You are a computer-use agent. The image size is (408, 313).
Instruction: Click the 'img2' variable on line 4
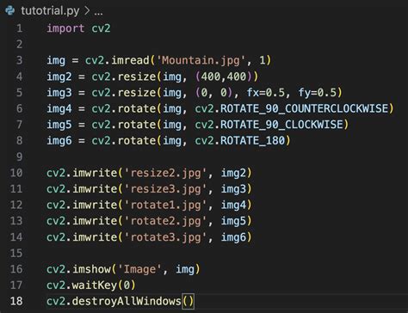(x=59, y=77)
